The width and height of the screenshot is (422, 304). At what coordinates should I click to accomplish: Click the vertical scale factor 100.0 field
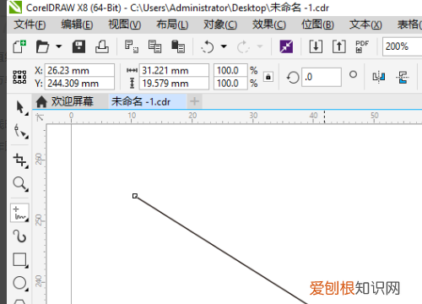coord(230,84)
